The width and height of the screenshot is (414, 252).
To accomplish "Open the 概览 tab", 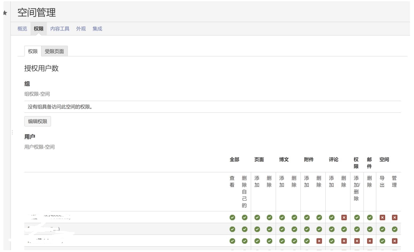I will point(22,29).
